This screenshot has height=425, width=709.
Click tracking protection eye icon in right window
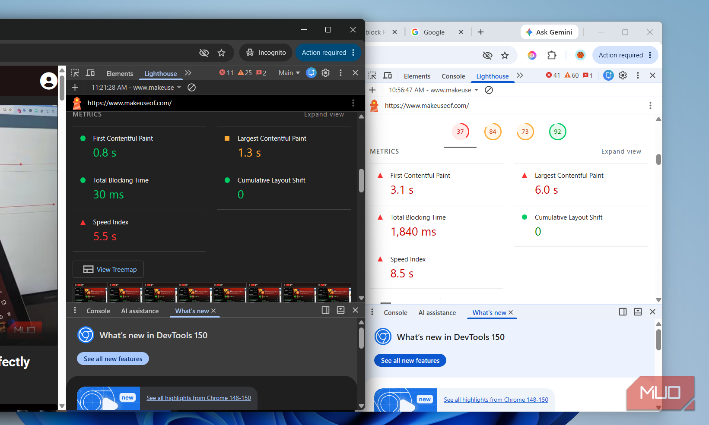coord(487,55)
